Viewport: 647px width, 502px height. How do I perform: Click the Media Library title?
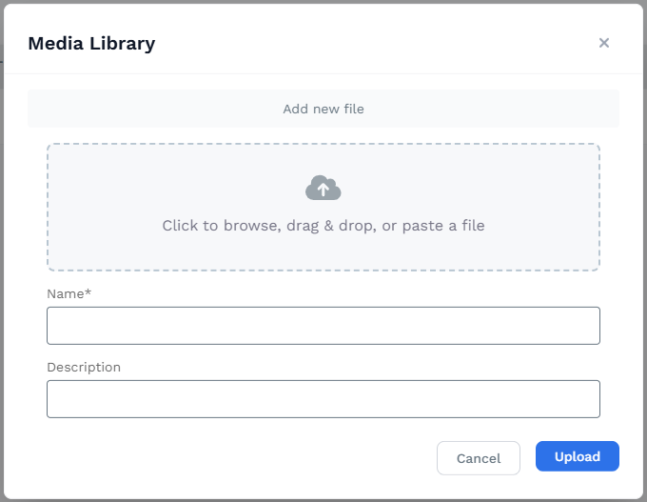point(91,44)
